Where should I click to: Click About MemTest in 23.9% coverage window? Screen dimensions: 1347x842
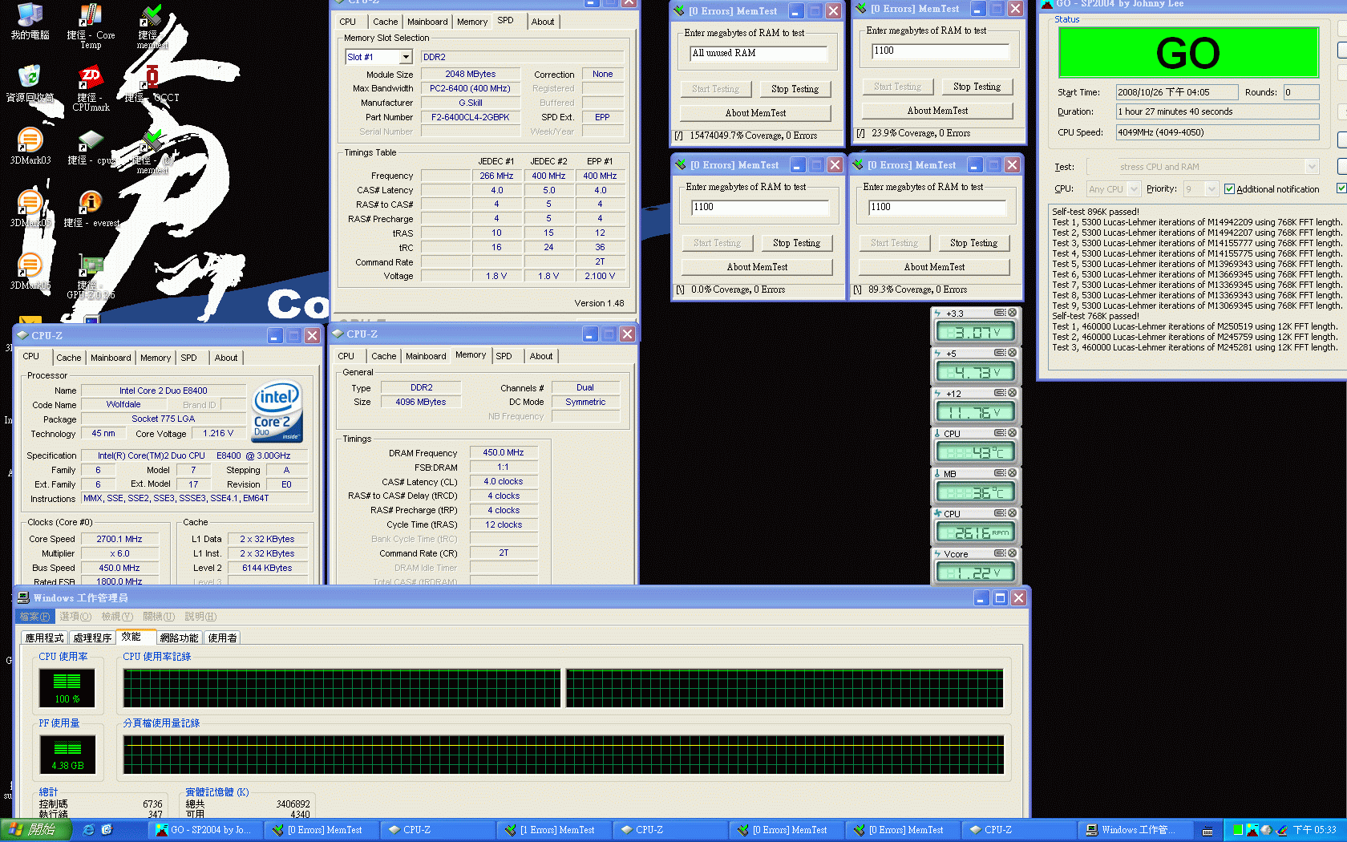(937, 111)
